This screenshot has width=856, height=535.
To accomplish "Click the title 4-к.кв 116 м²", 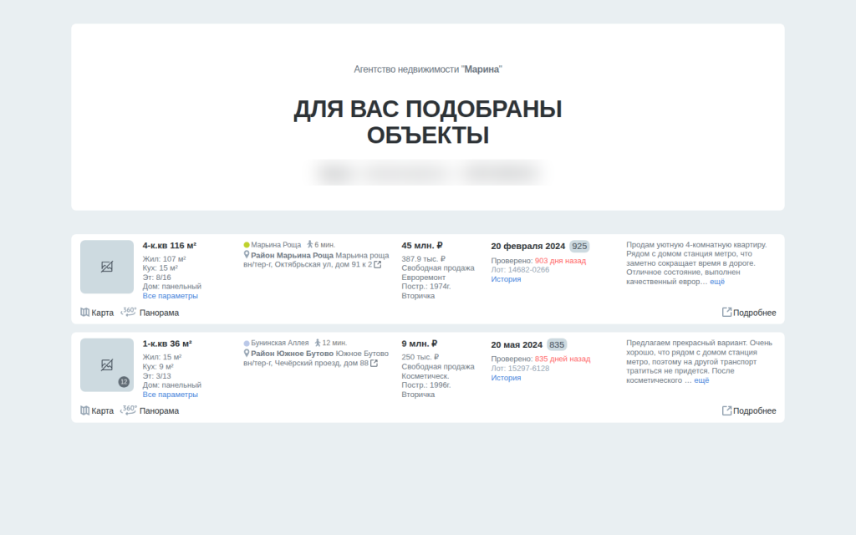I will [169, 246].
